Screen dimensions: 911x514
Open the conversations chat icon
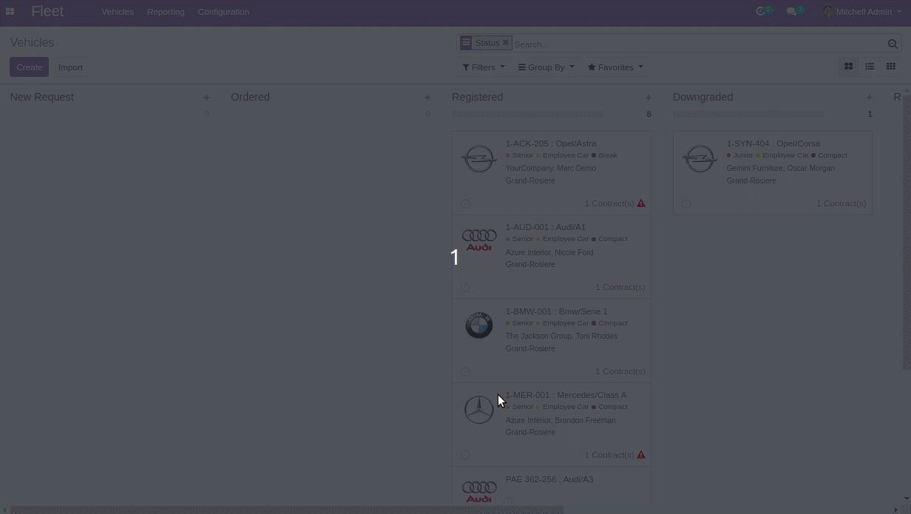point(791,12)
